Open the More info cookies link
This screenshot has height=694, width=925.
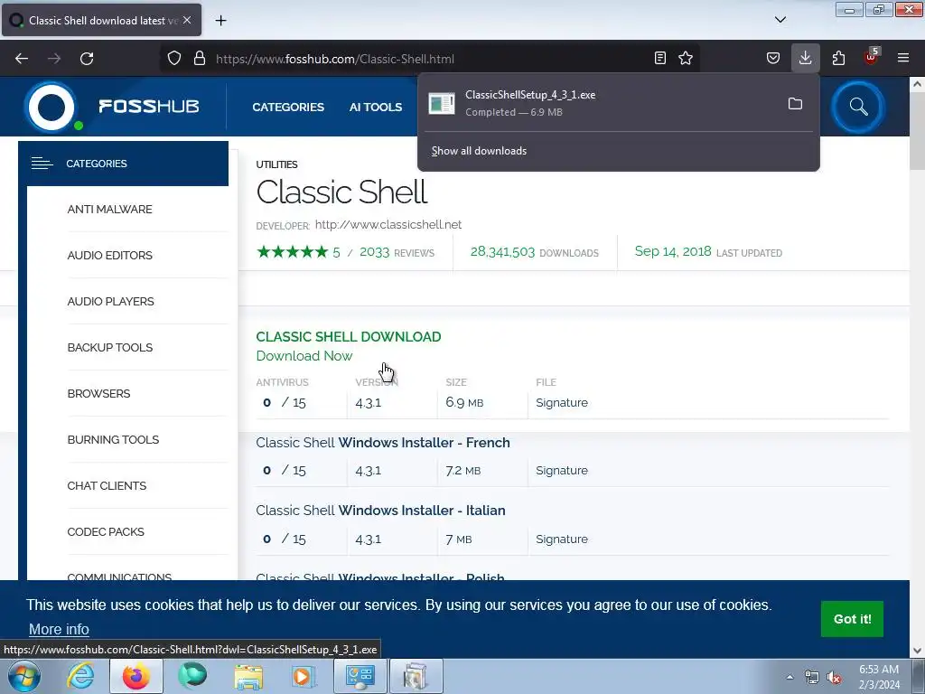coord(59,629)
